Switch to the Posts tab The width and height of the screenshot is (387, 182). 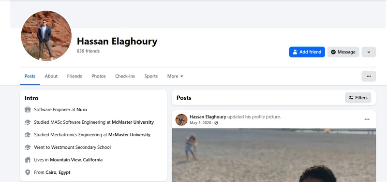click(x=30, y=76)
